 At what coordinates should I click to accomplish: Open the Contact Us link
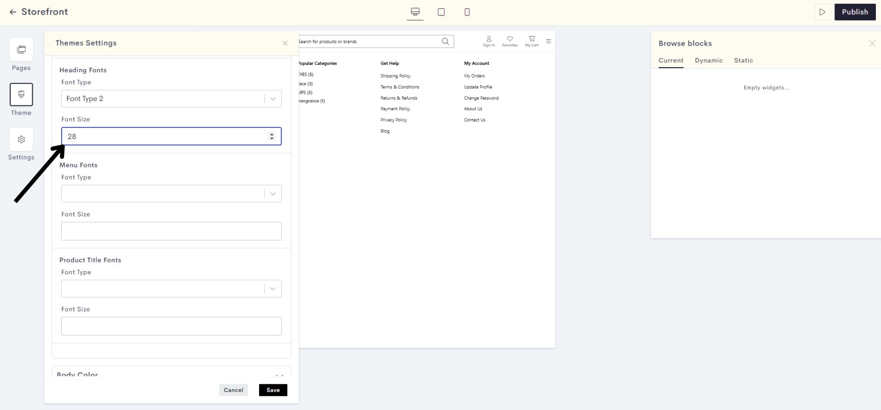475,120
